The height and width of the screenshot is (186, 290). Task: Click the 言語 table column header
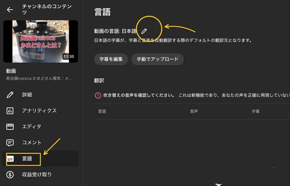pyautogui.click(x=102, y=111)
